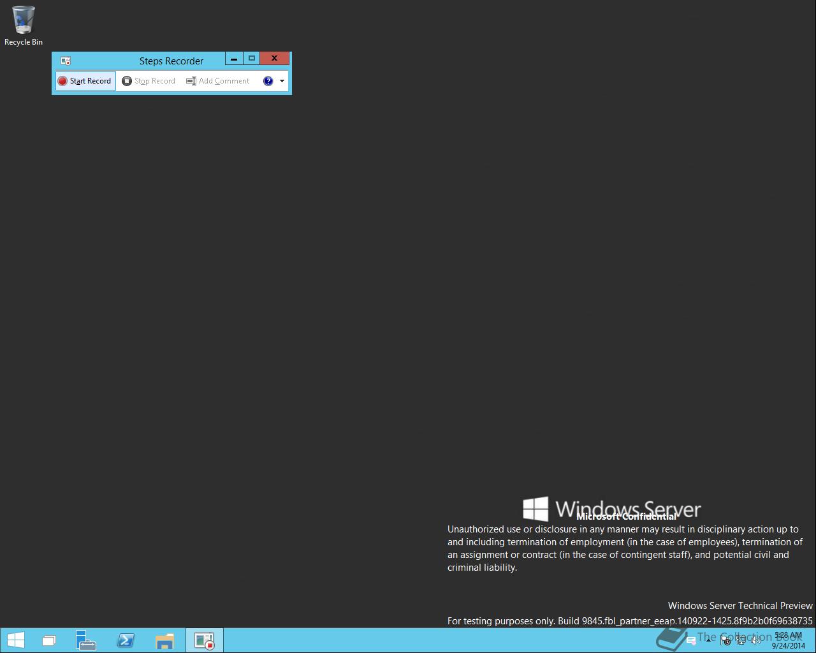
Task: Launch Windows PowerShell from the taskbar
Action: point(126,640)
